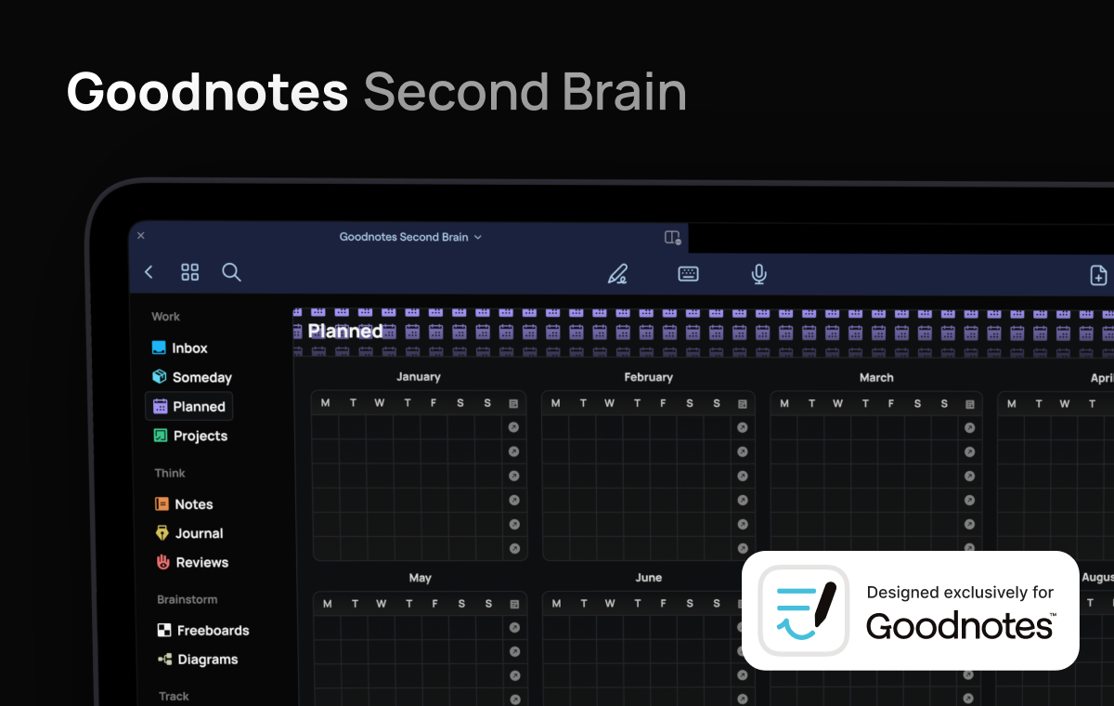Click May's calendar icon in weekday header
The image size is (1114, 706).
(x=514, y=605)
